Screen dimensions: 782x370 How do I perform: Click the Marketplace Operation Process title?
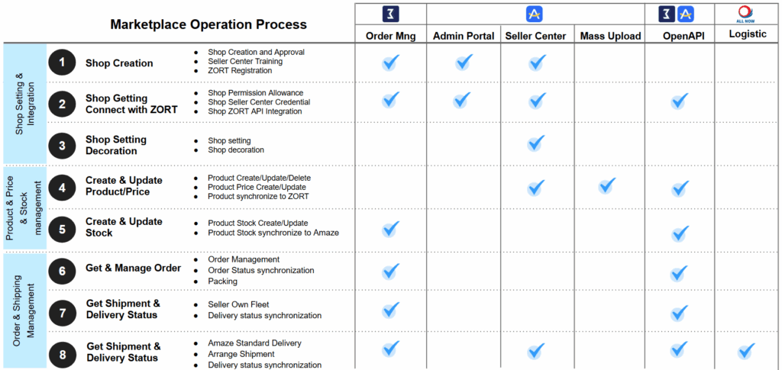tap(208, 24)
